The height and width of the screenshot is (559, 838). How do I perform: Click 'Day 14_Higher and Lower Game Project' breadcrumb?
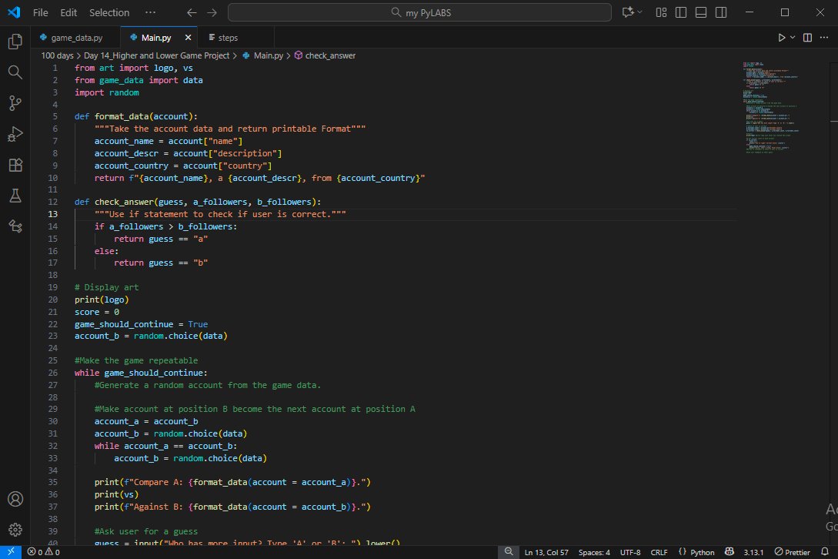(x=156, y=55)
